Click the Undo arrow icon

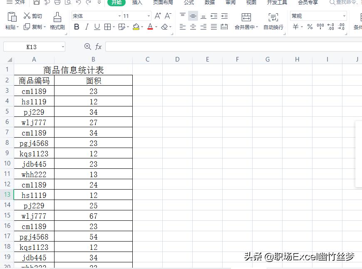(x=78, y=4)
